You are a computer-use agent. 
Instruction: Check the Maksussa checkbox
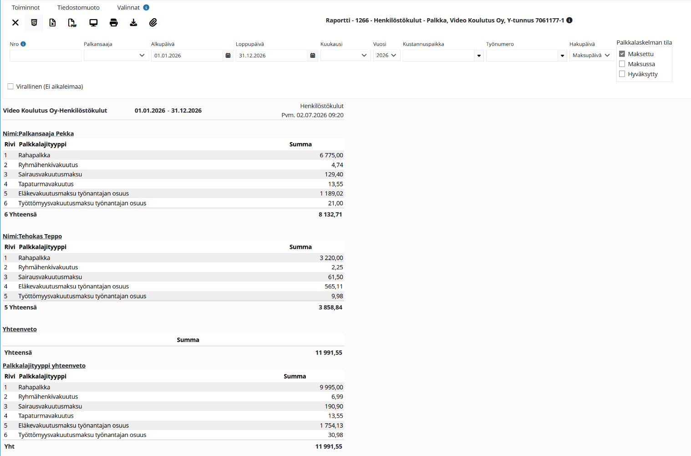(x=622, y=64)
